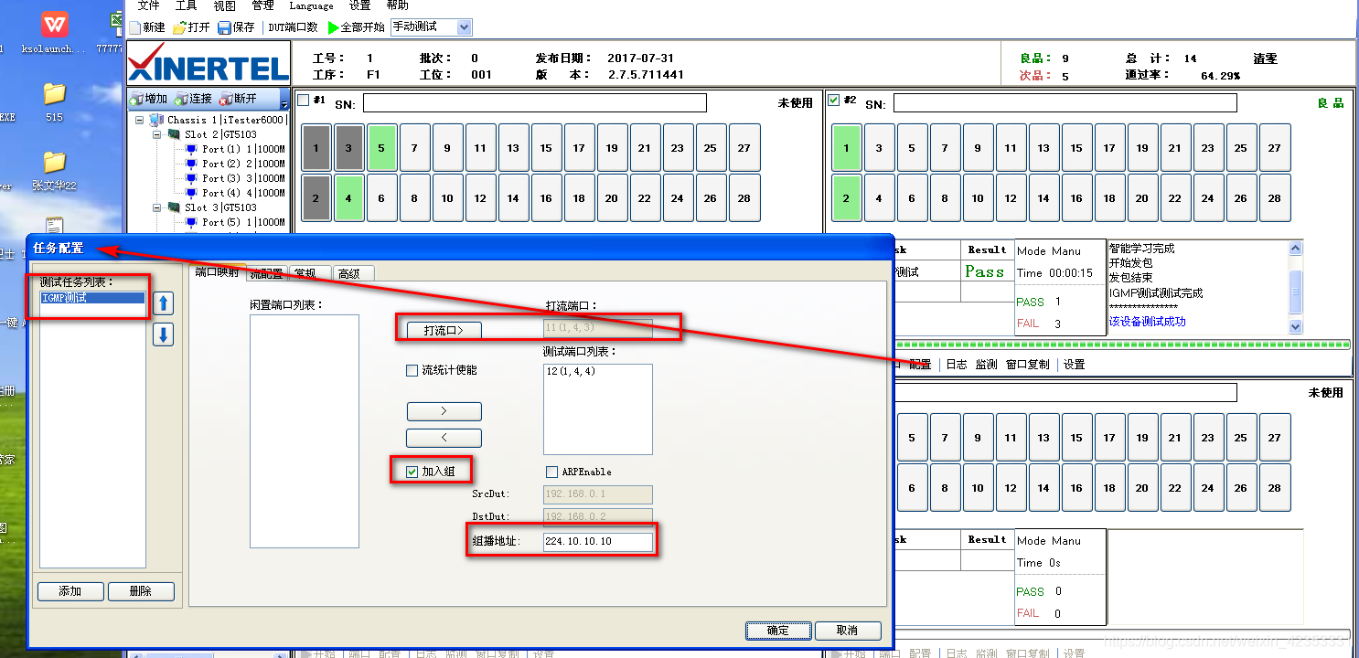Open the 515 desktop folder
Image resolution: width=1359 pixels, height=658 pixels.
(x=54, y=93)
